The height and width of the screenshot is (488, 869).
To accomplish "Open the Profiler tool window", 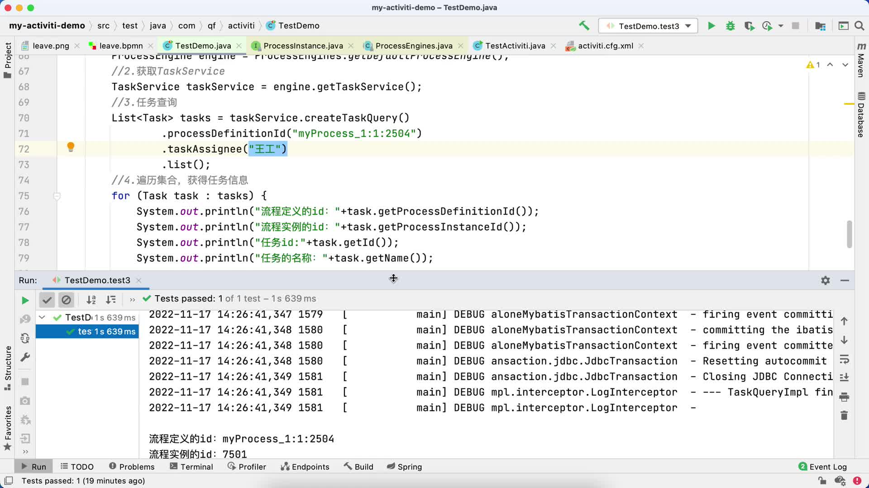I will [247, 467].
